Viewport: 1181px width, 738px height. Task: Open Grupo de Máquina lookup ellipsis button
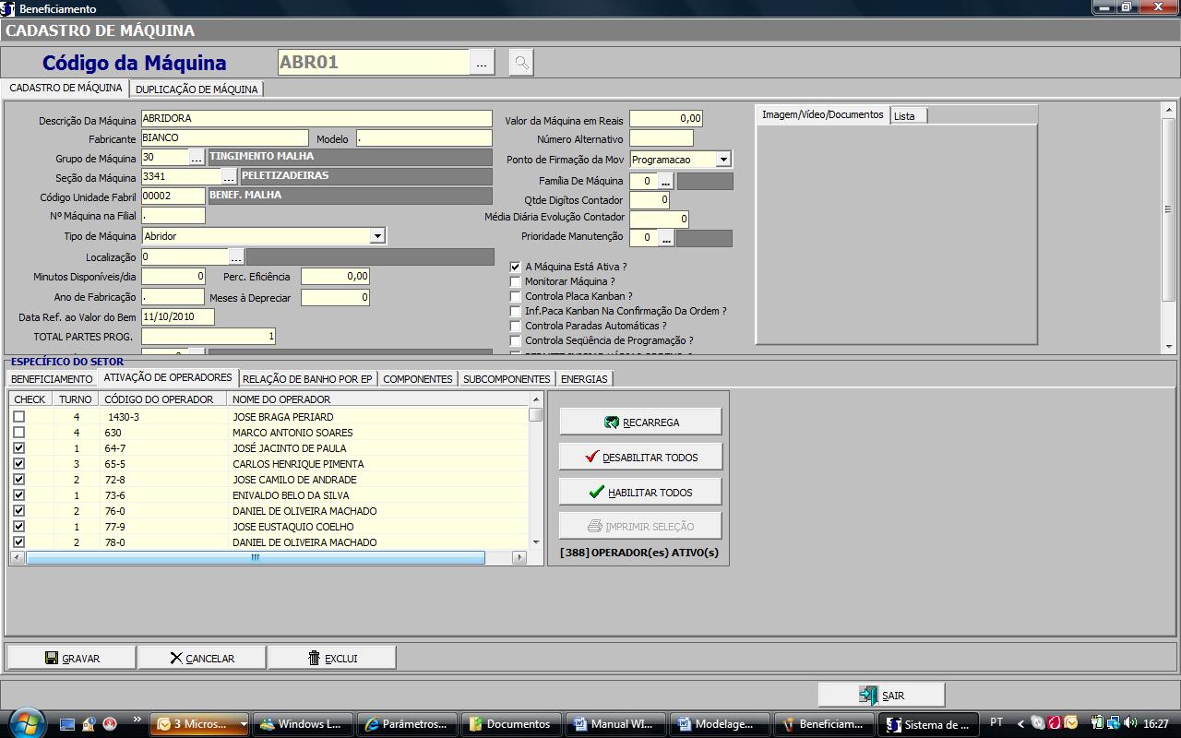click(197, 158)
